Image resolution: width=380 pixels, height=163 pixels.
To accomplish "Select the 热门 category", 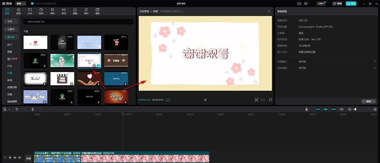I will [10, 45].
